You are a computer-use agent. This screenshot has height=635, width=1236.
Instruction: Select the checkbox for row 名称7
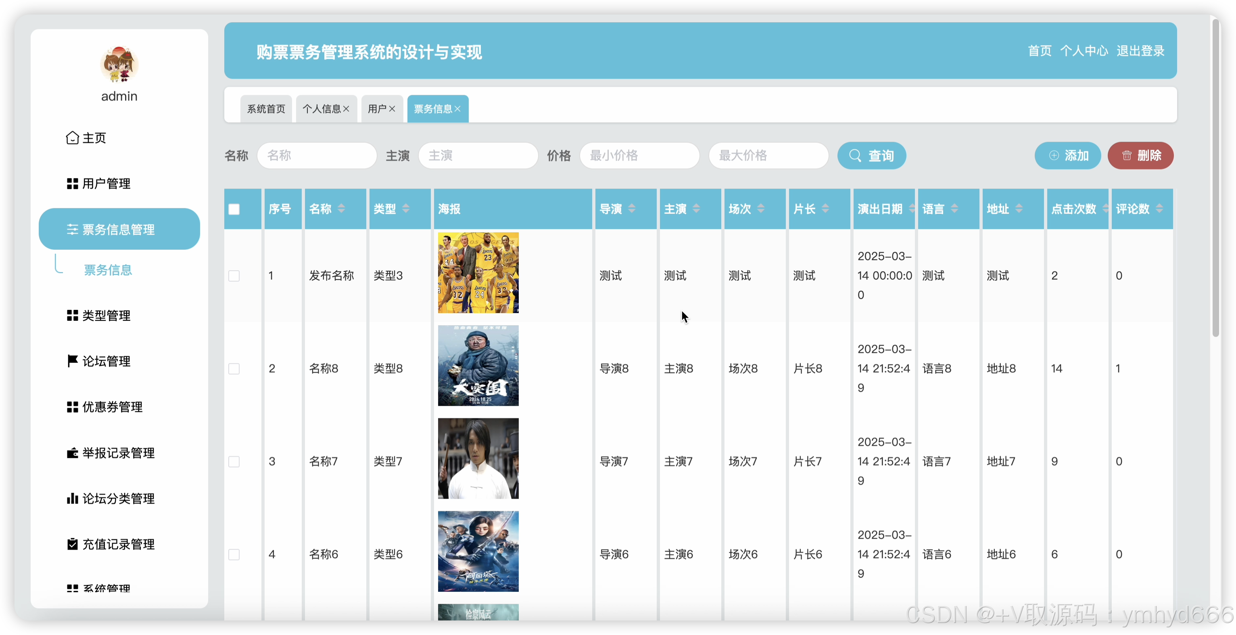pos(234,462)
